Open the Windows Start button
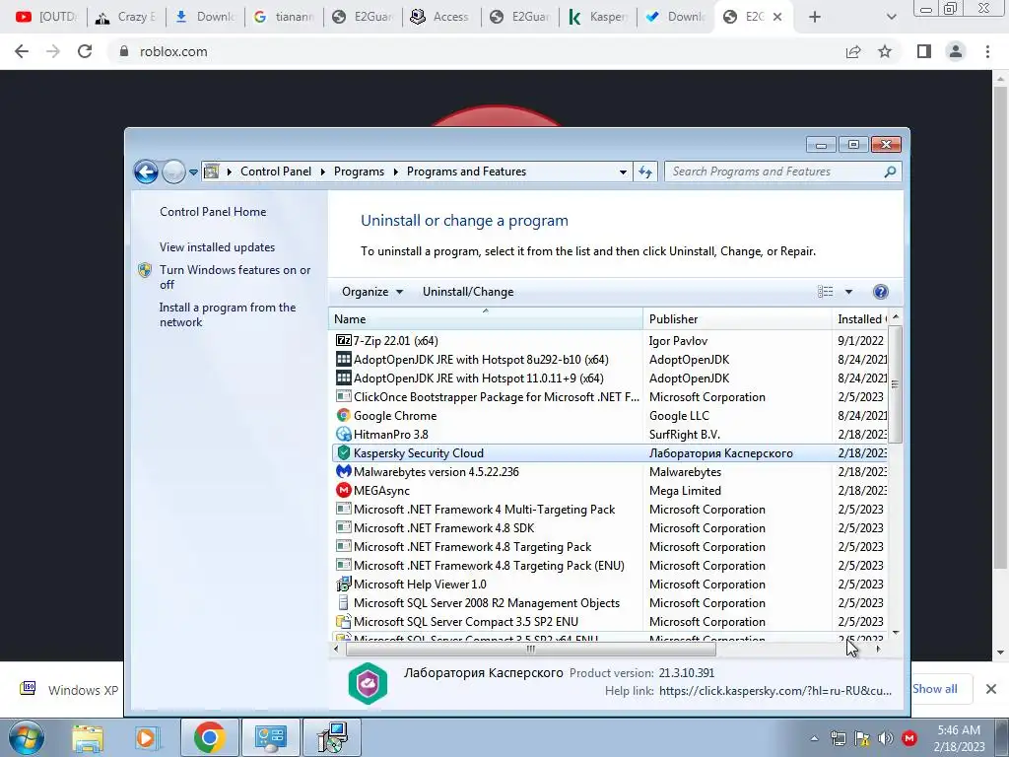Screen dimensions: 1009x757 coord(27,737)
